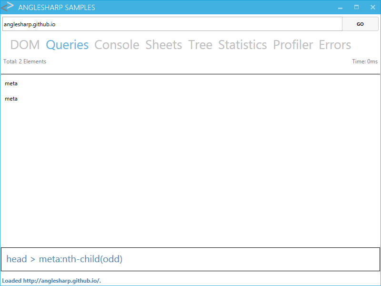Image resolution: width=381 pixels, height=286 pixels.
Task: Open the Statistics tab
Action: [242, 44]
